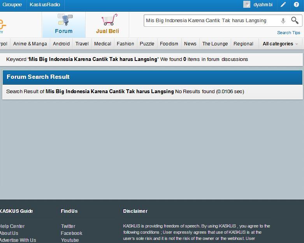
Task: Select the Puzzle category
Action: pyautogui.click(x=147, y=44)
